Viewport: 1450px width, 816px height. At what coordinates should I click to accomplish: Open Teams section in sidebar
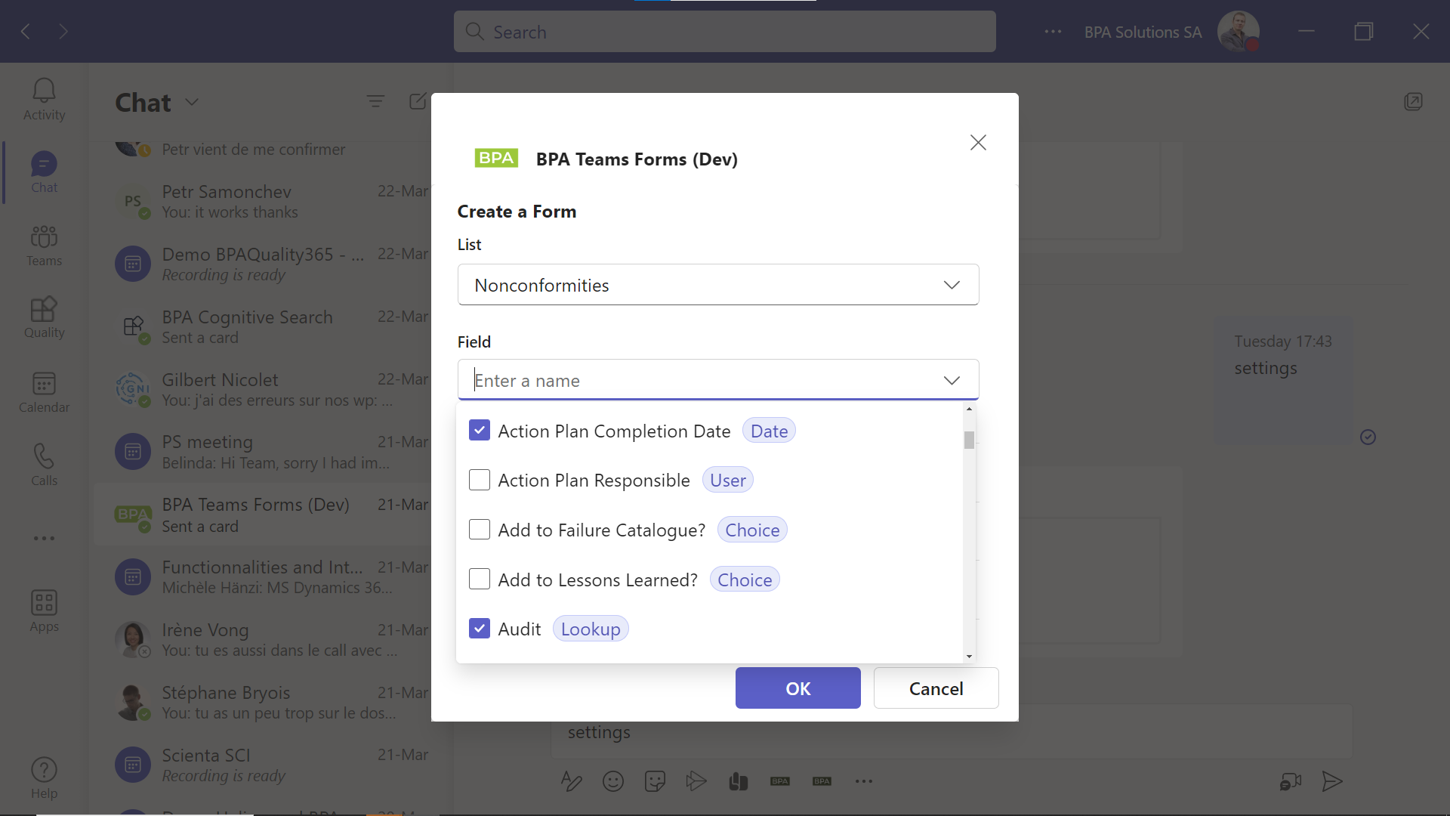pyautogui.click(x=44, y=246)
